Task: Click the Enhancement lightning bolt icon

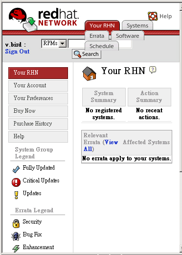Action: click(x=16, y=249)
